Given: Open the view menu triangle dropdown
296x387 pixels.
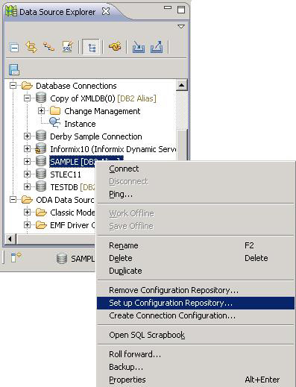Looking at the screenshot, I should tap(181, 26).
